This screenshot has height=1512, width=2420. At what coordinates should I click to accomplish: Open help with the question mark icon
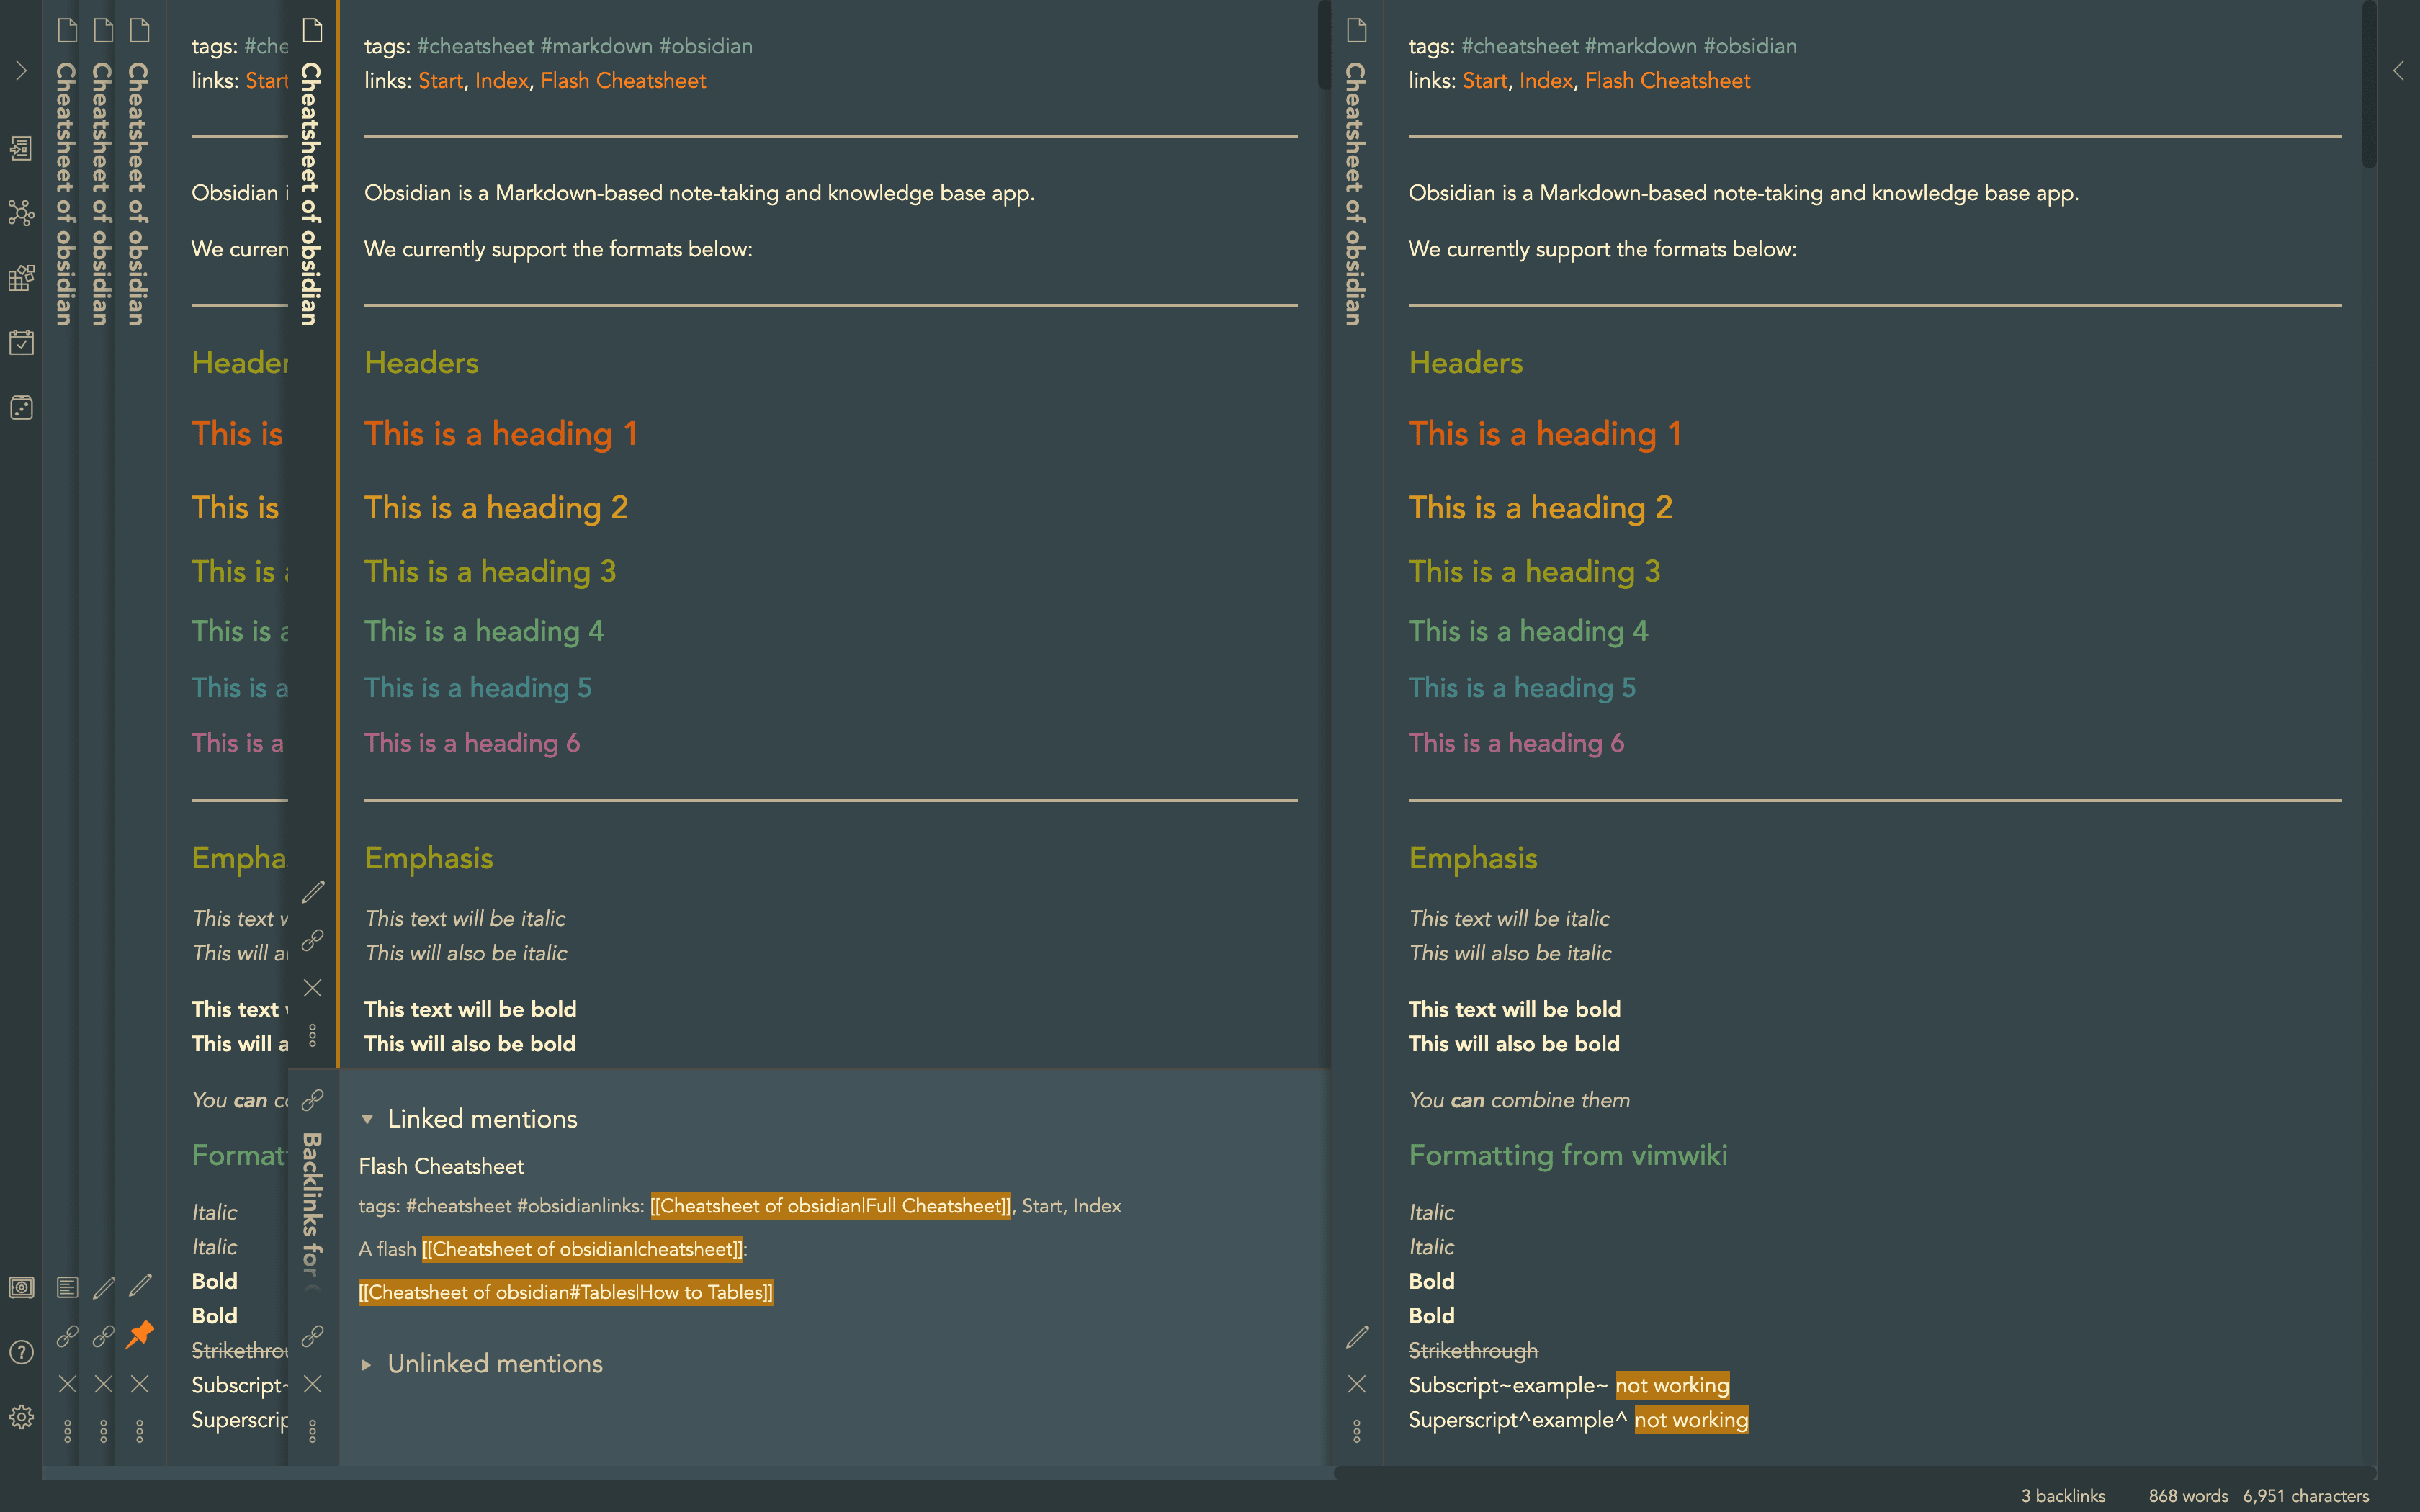click(x=21, y=1352)
